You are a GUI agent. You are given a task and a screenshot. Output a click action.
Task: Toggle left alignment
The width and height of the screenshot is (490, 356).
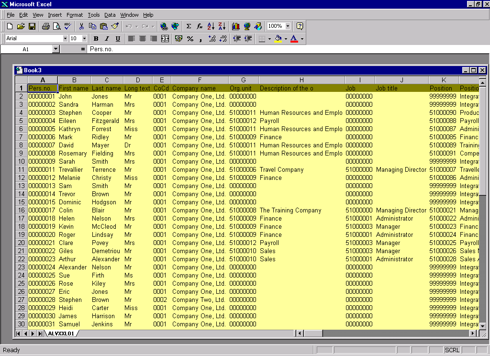tap(132, 39)
